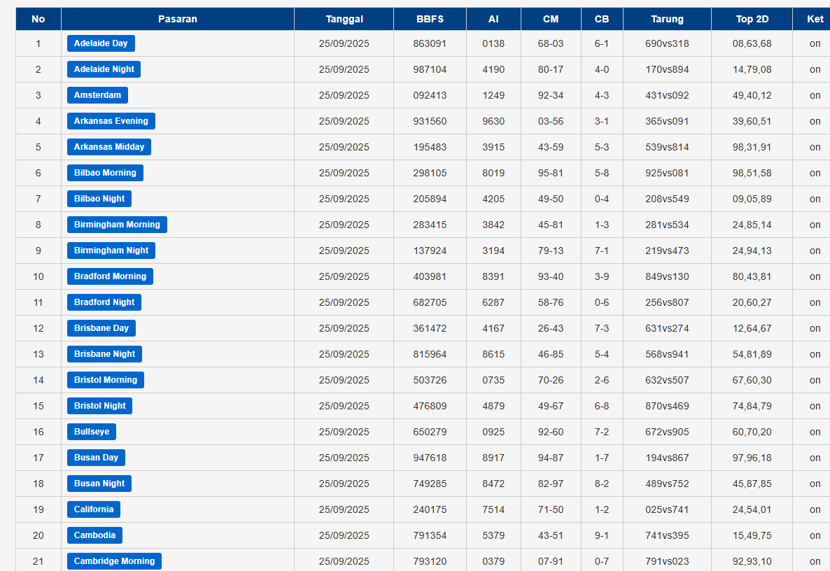Viewport: 830px width, 571px height.
Task: Open the California market button
Action: coord(93,509)
